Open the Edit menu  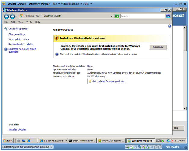tap(13, 22)
